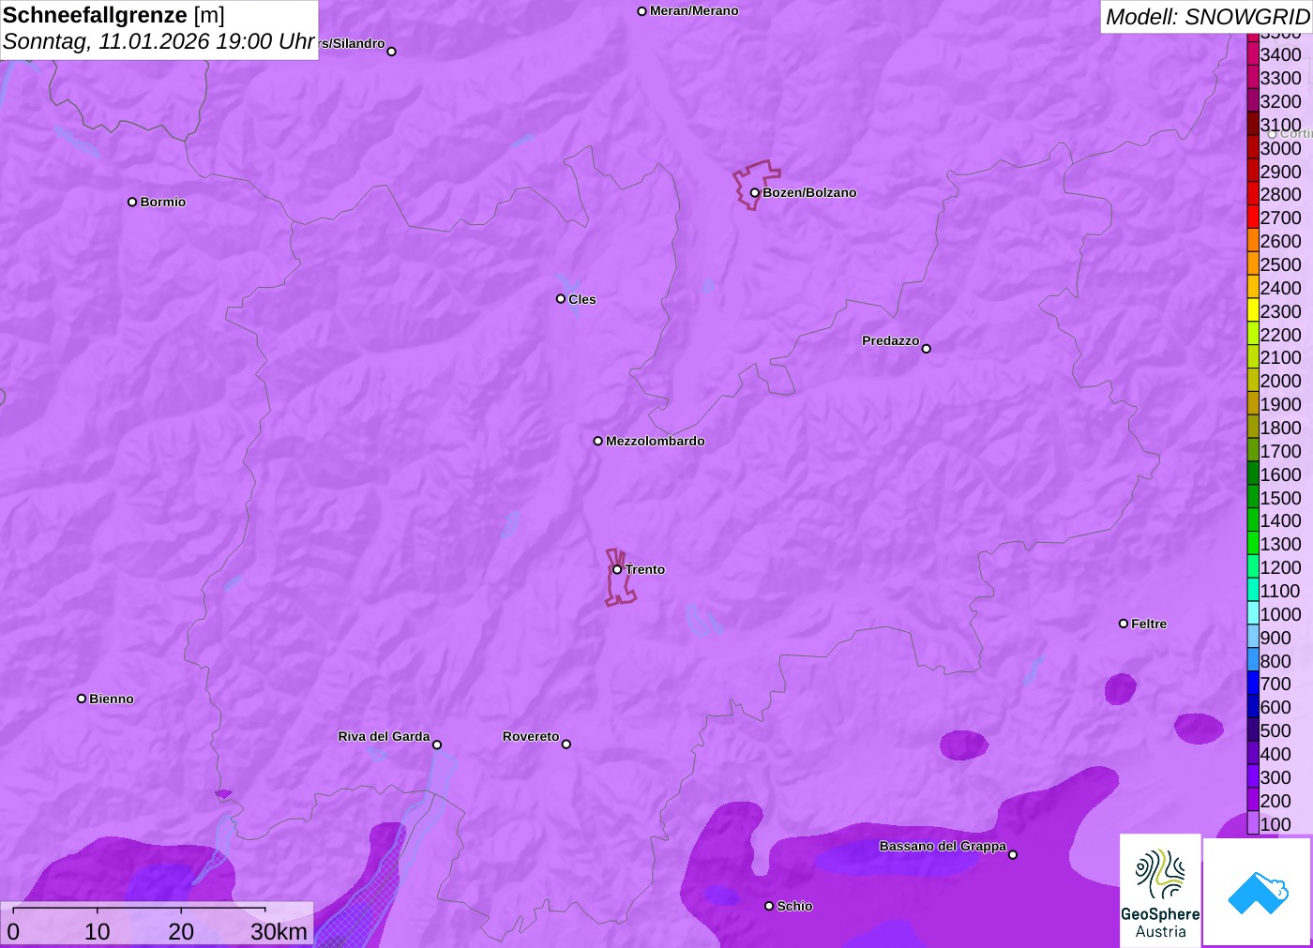Viewport: 1313px width, 948px height.
Task: Click the Riva del Garda marker dot
Action: 437,745
